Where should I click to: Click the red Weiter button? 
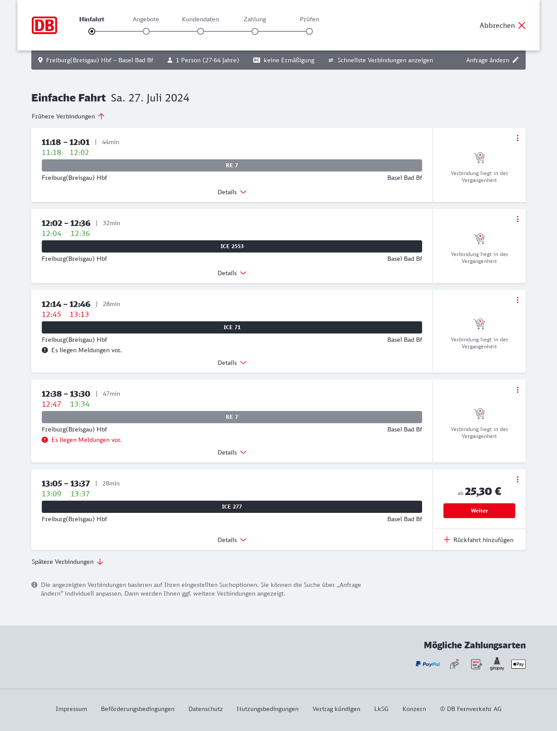(479, 511)
